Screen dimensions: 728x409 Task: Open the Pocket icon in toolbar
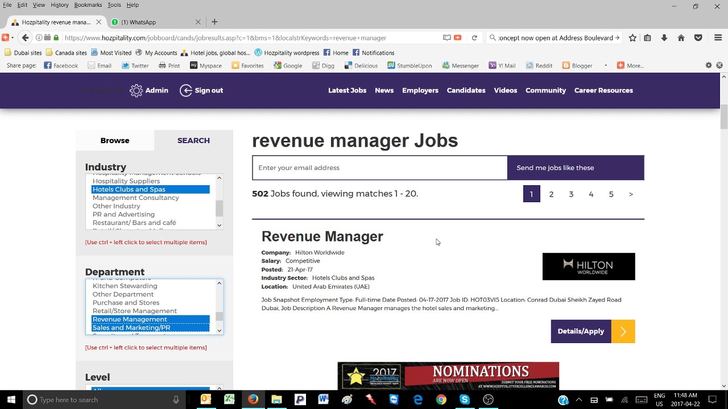[698, 38]
